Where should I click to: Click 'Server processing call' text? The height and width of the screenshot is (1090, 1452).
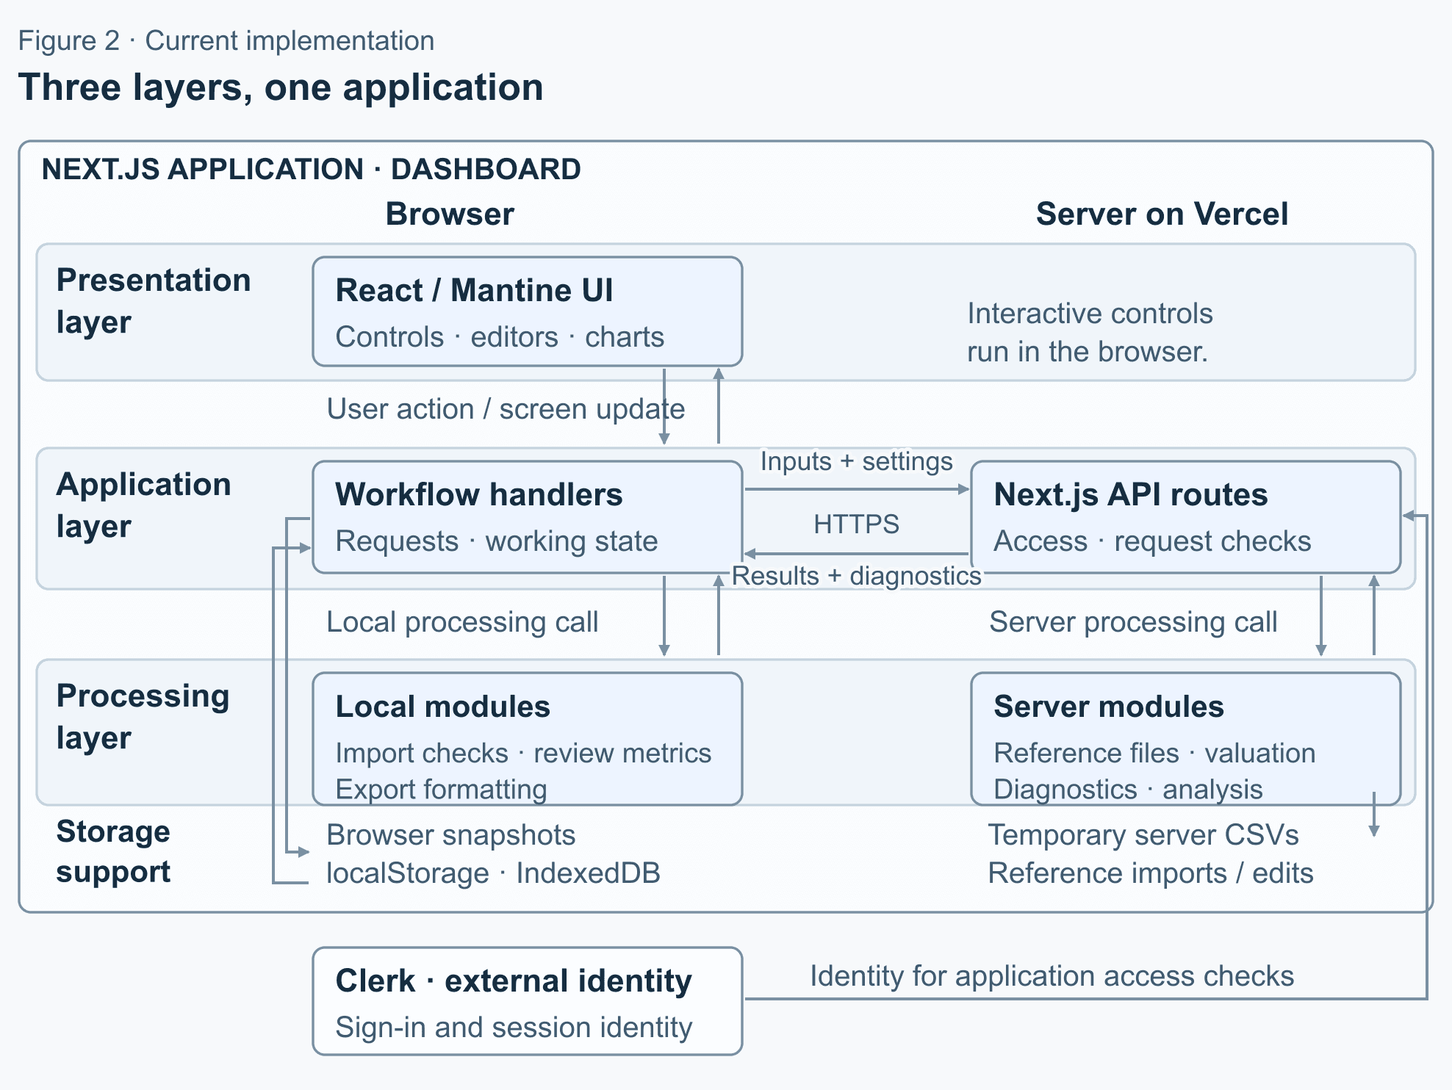click(1133, 622)
